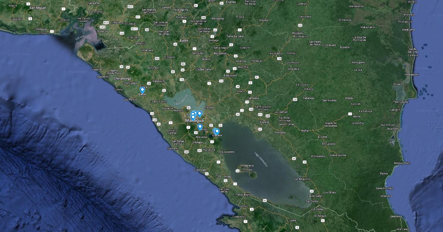
Task: Click the Nueva Guinea town label
Action: [338, 155]
